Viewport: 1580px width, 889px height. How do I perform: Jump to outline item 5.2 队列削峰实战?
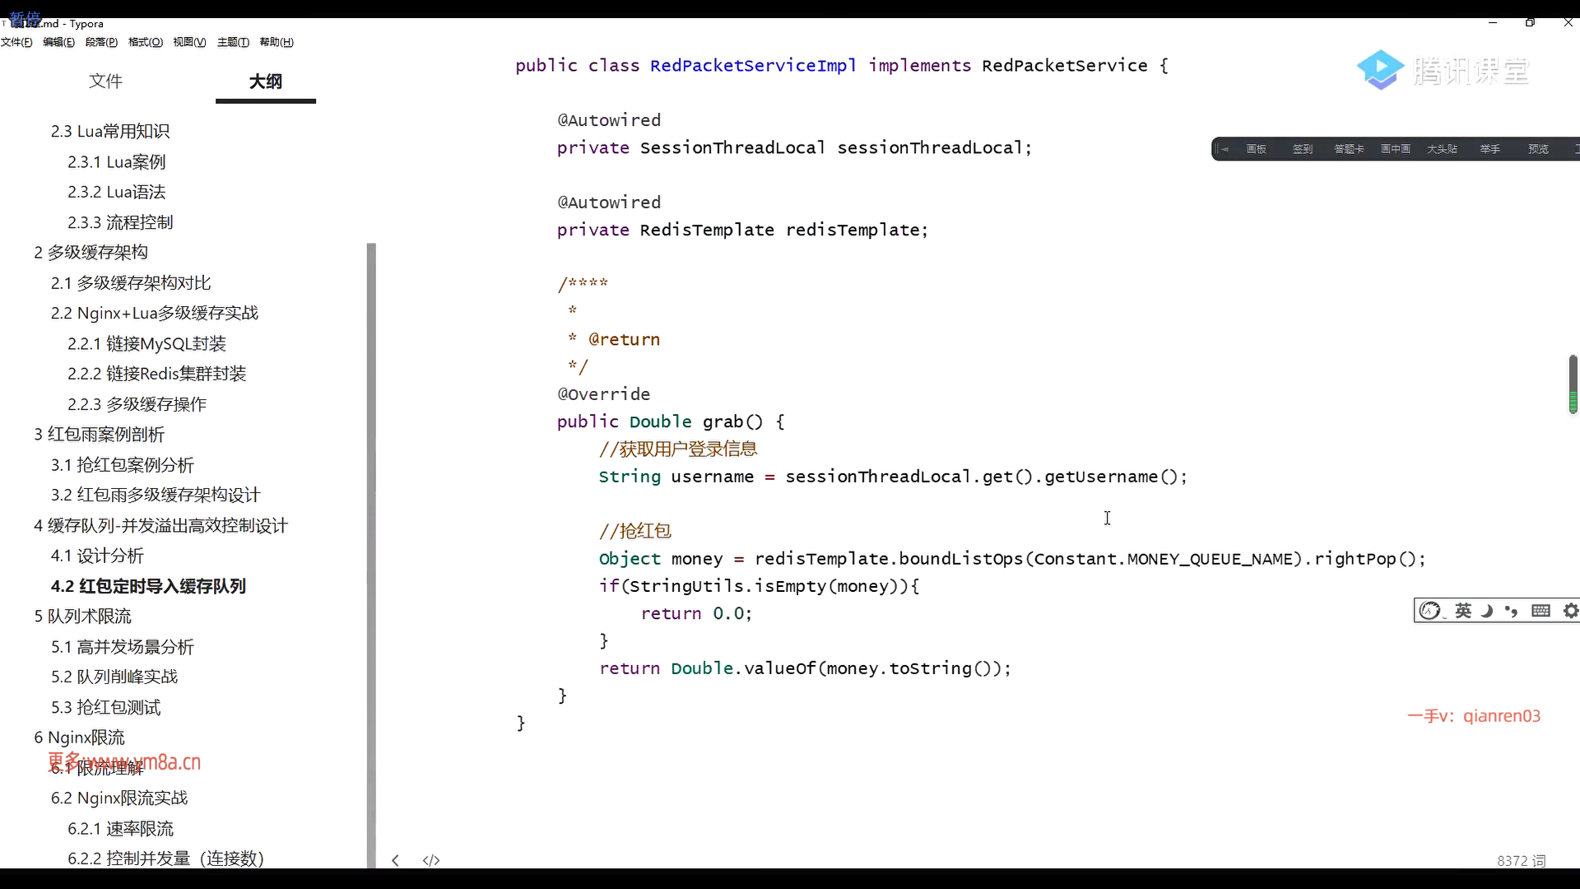114,677
